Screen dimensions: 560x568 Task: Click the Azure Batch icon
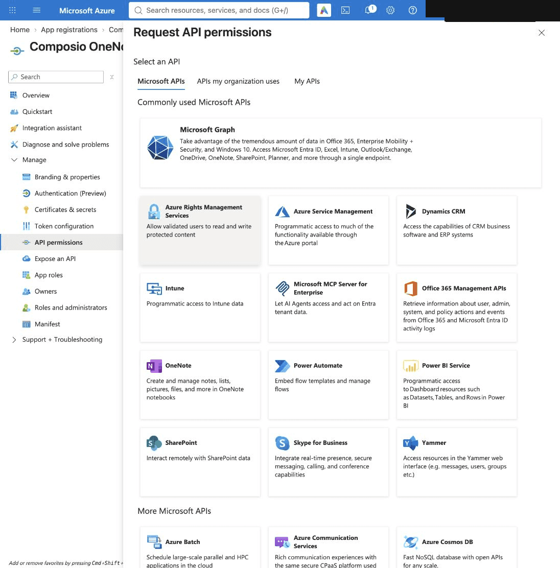point(154,542)
